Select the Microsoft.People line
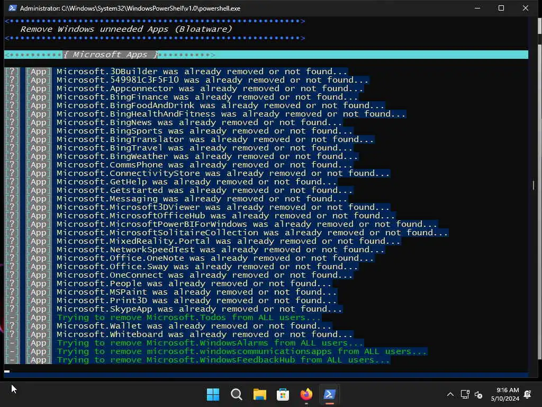The width and height of the screenshot is (542, 407). pyautogui.click(x=194, y=284)
